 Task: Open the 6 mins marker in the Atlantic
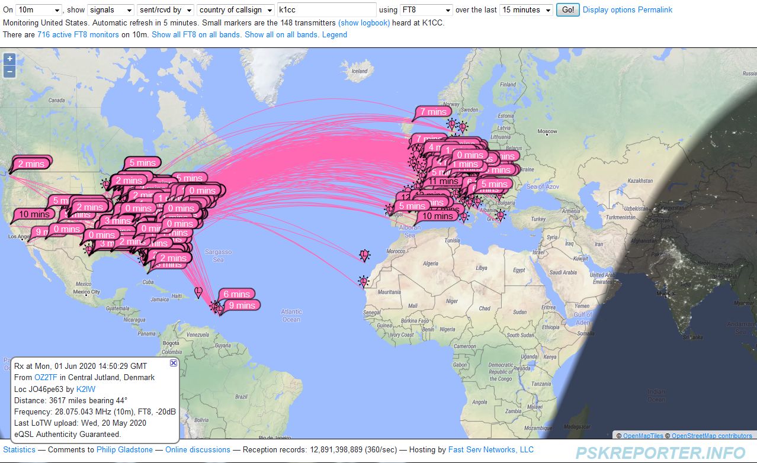(238, 294)
